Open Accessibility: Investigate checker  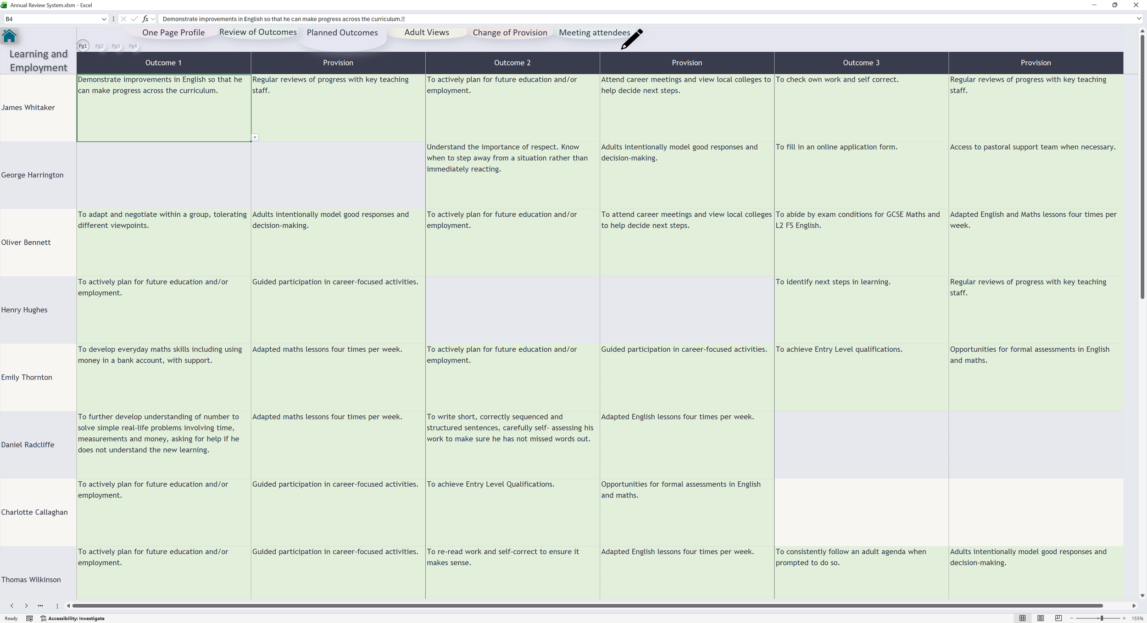point(72,618)
